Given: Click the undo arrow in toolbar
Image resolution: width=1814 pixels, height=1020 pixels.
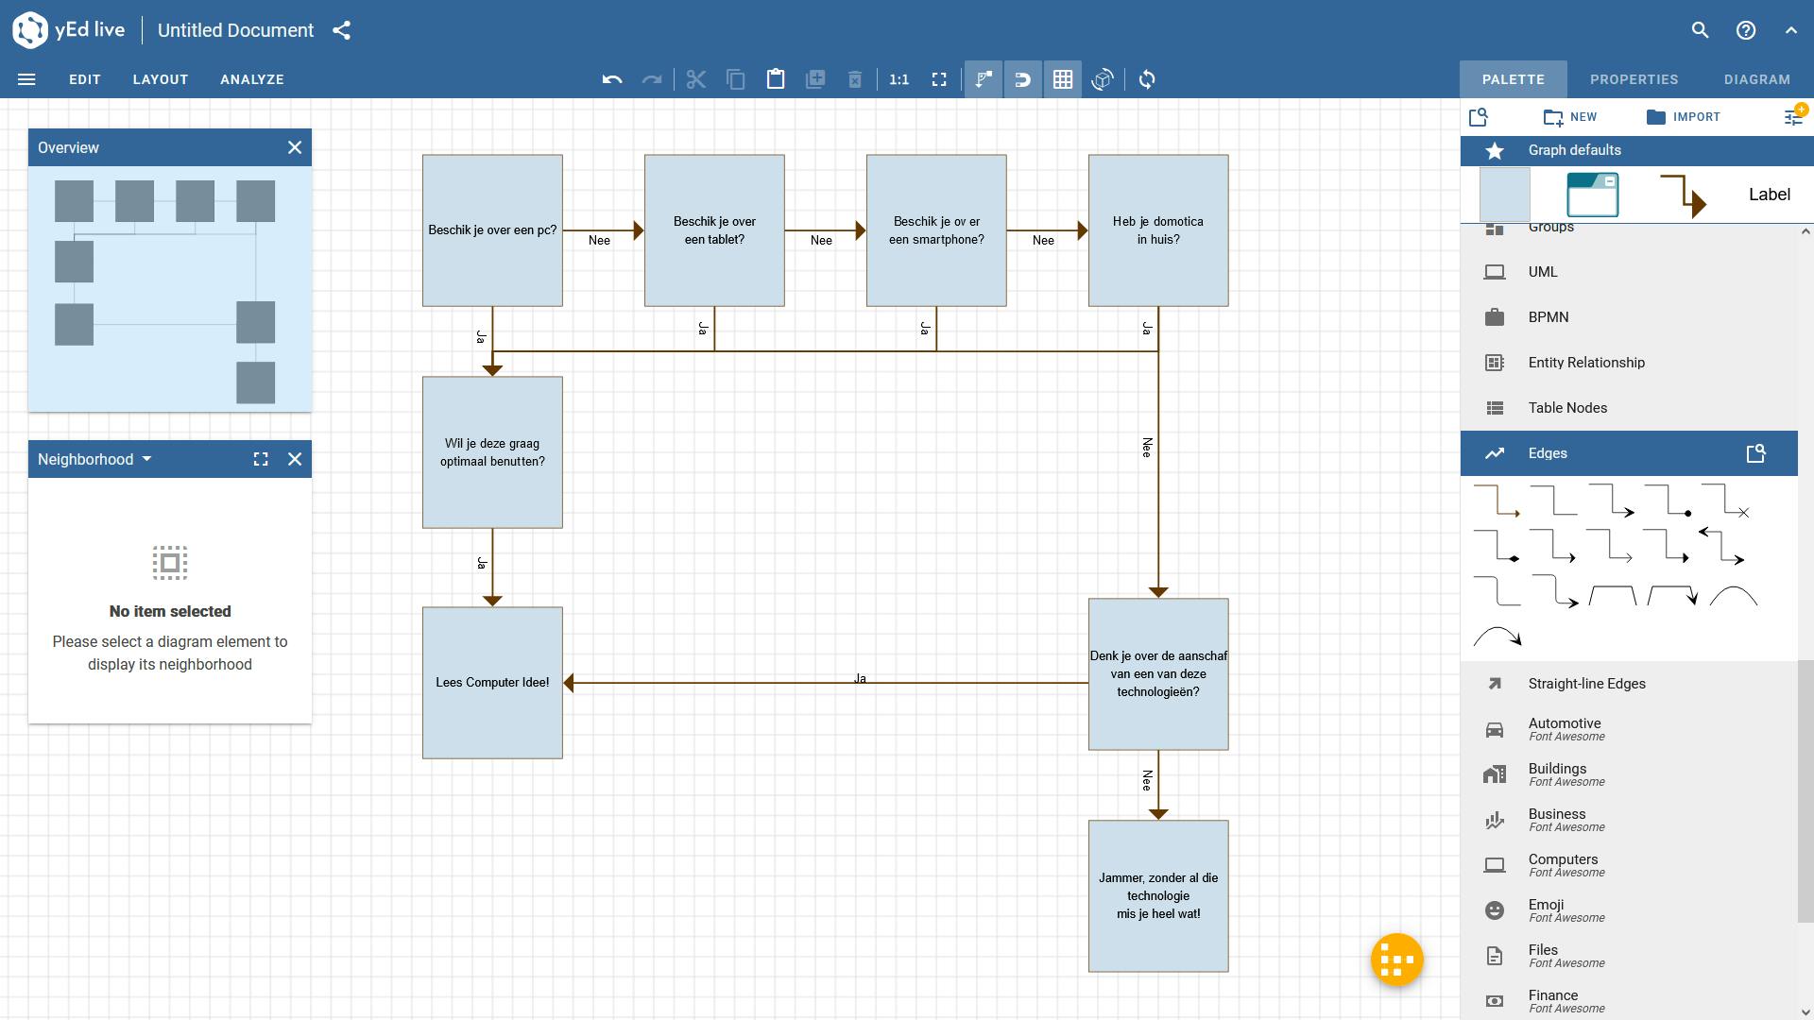Looking at the screenshot, I should tap(612, 79).
